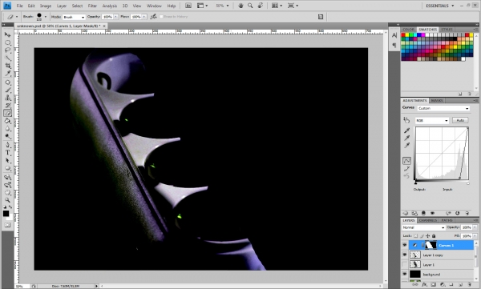Image resolution: width=481 pixels, height=289 pixels.
Task: Choose the pencil draw curve mode
Action: click(x=406, y=169)
